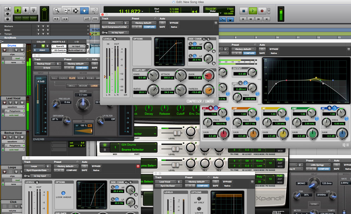Viewport: 351px width, 214px height.
Task: Choose SMALL reverb size
Action: coord(72,86)
